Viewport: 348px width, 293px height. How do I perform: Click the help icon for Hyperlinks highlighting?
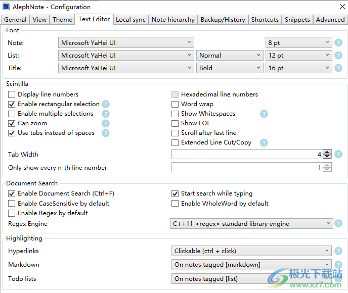point(338,251)
